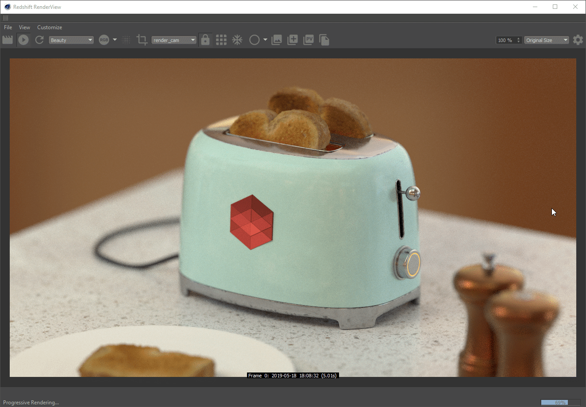Toggle the camera lock icon

tap(205, 40)
